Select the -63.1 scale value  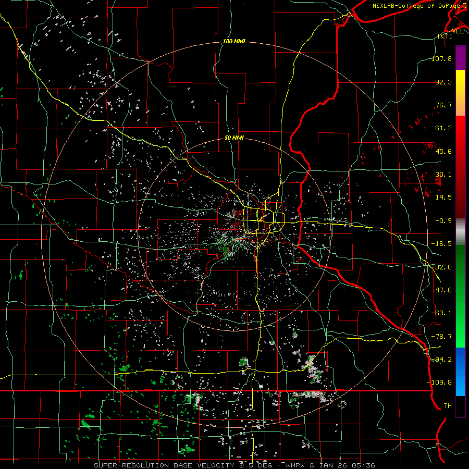click(442, 313)
